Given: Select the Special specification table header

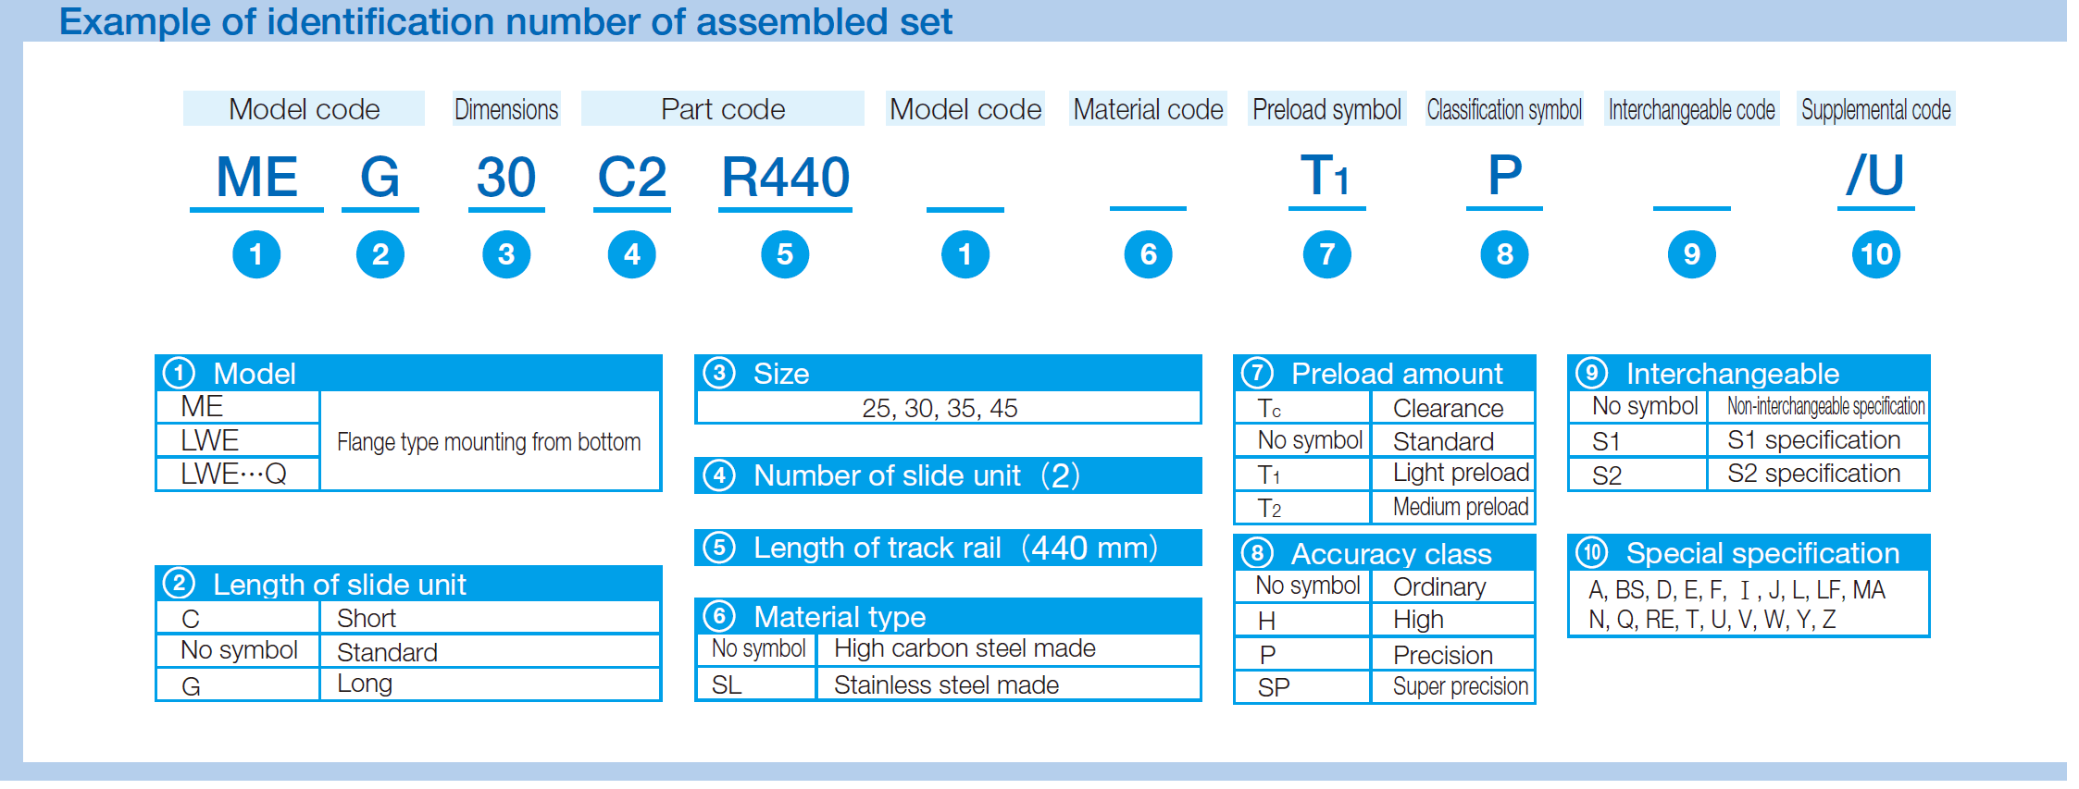Looking at the screenshot, I should pos(1748,553).
